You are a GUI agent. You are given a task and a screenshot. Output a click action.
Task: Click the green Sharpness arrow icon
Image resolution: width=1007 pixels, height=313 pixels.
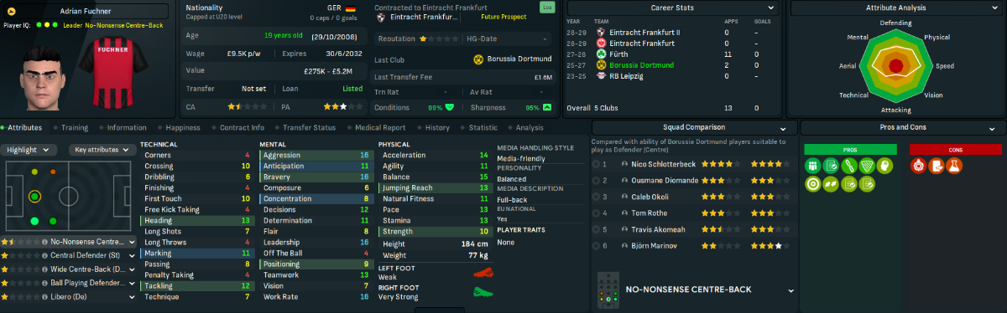click(x=547, y=107)
